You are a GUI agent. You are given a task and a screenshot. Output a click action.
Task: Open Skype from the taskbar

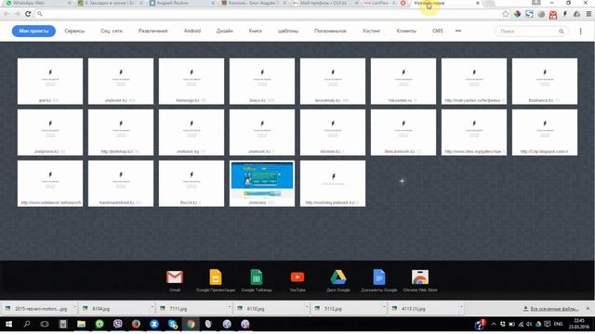(x=172, y=324)
